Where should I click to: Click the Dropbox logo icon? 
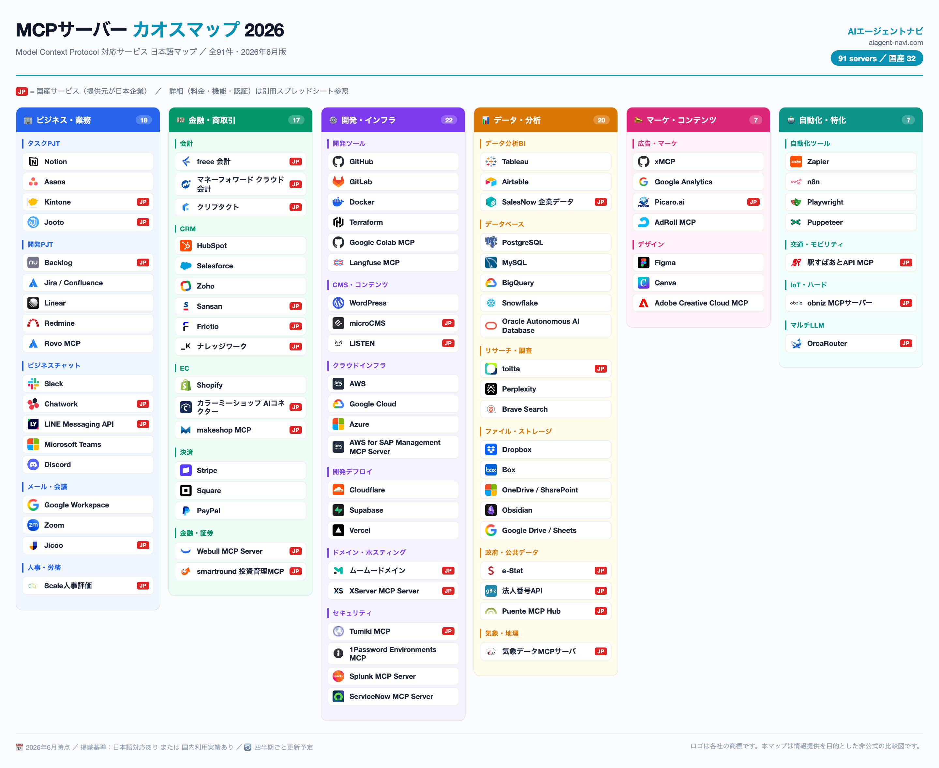491,450
